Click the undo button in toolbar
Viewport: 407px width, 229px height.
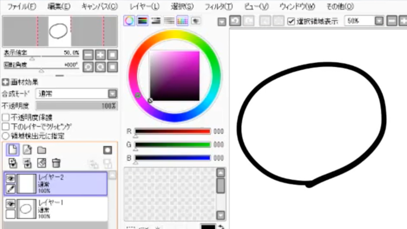coord(235,21)
